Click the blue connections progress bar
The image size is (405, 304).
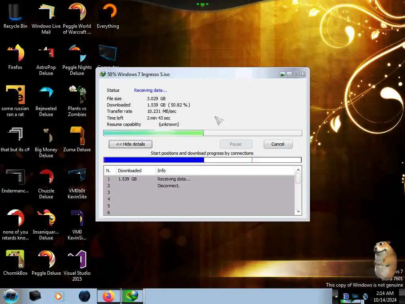tap(202, 160)
